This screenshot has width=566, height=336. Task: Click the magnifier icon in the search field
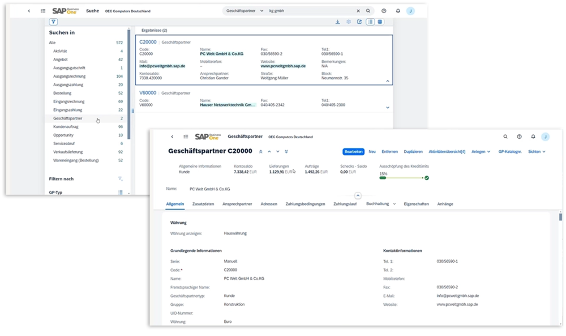click(x=368, y=11)
